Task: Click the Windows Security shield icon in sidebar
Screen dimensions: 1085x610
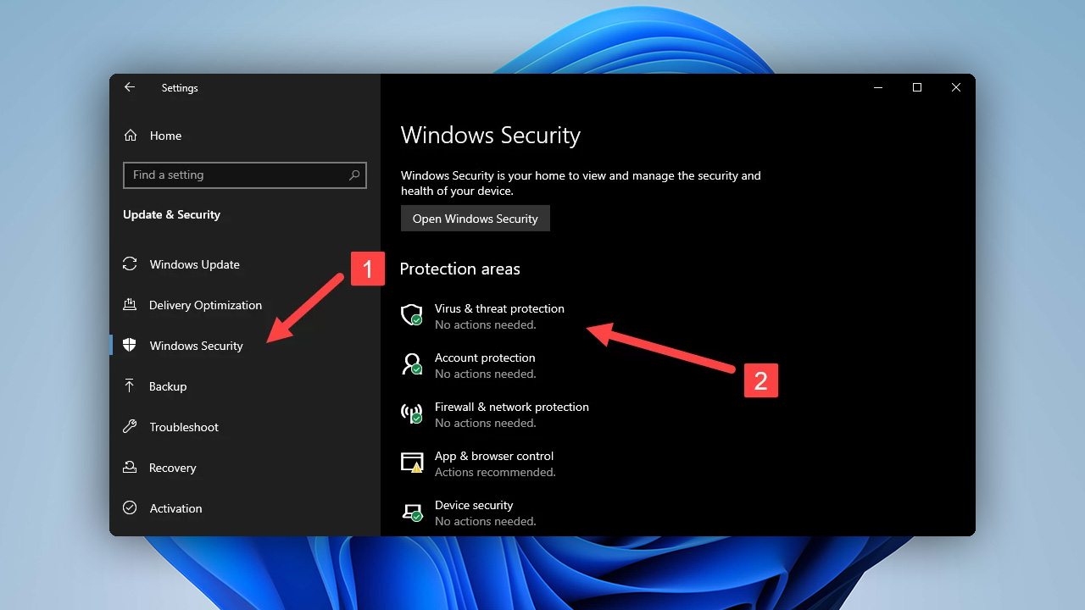Action: [130, 346]
